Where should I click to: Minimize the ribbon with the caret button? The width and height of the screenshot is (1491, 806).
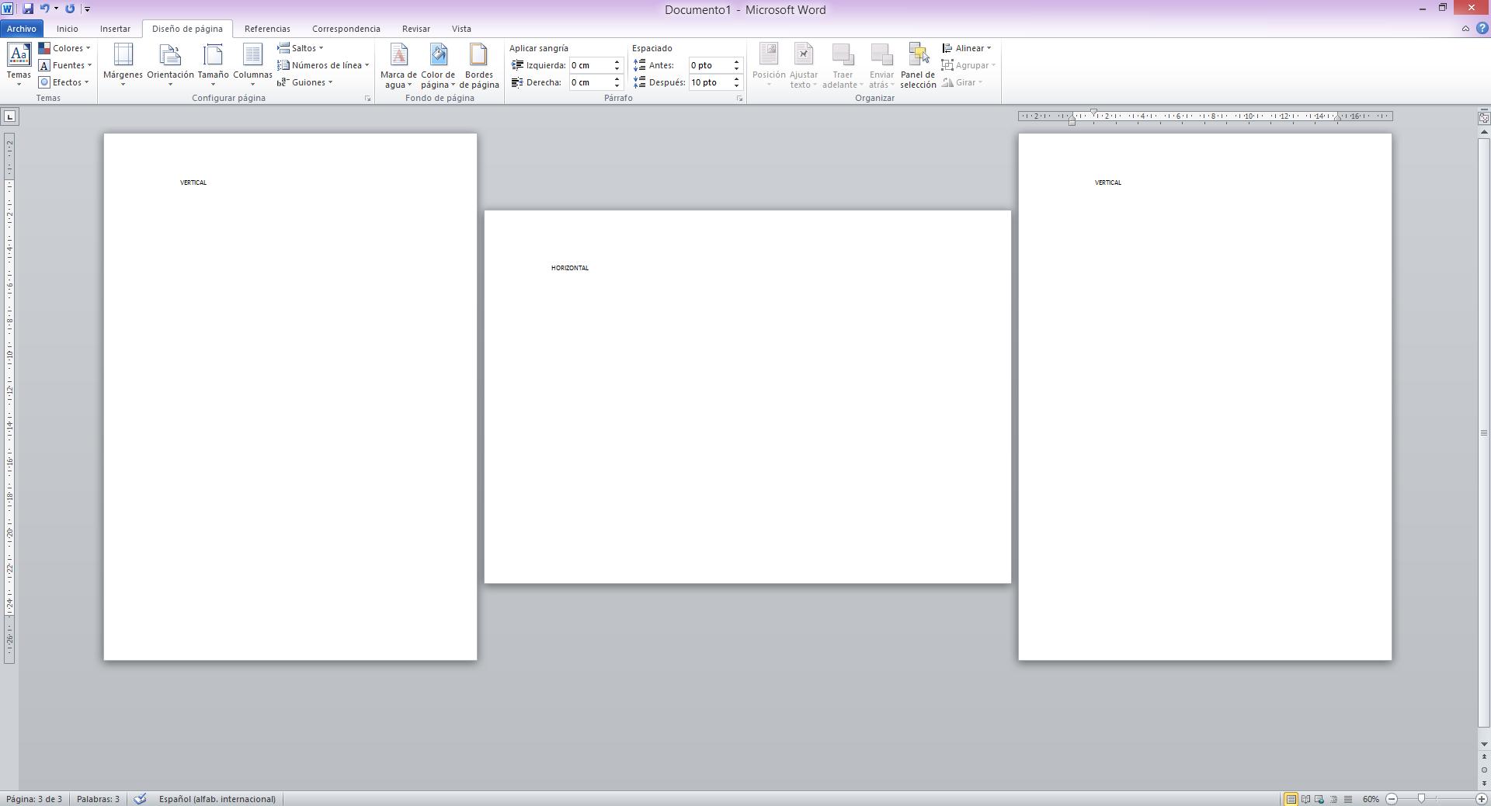[x=1465, y=29]
